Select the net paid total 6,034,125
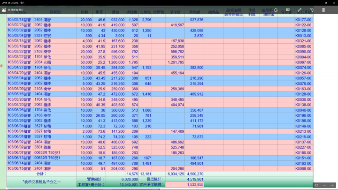This screenshot has width=338, height=190. tap(176, 174)
